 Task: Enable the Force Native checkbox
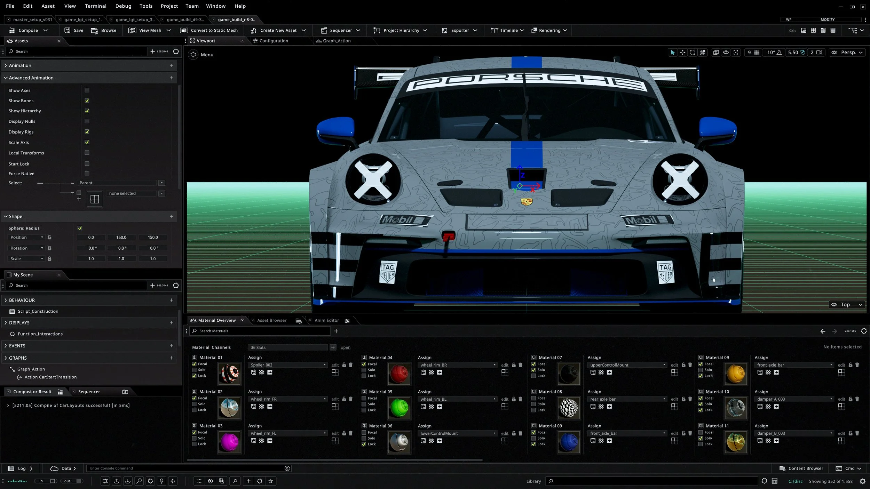click(87, 173)
